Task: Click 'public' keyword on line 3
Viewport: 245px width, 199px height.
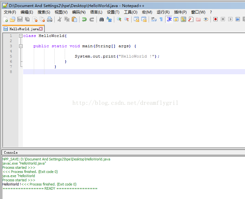Action: coord(41,46)
